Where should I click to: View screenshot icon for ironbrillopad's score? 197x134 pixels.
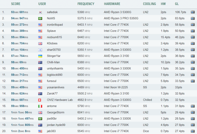coord(193,24)
